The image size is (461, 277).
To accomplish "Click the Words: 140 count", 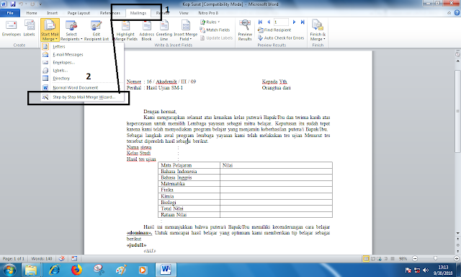I will (x=42, y=258).
